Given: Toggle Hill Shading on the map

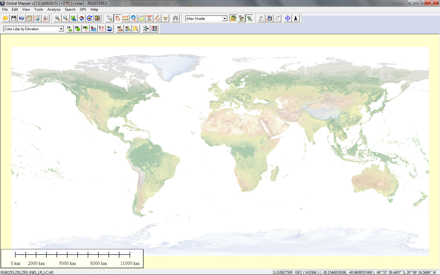Looking at the screenshot, I should pyautogui.click(x=233, y=18).
